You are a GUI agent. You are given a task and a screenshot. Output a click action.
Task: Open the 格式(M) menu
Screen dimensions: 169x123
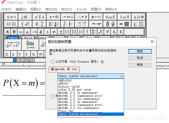tap(51, 9)
